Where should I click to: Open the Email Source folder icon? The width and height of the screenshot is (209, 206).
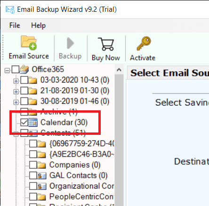[29, 42]
